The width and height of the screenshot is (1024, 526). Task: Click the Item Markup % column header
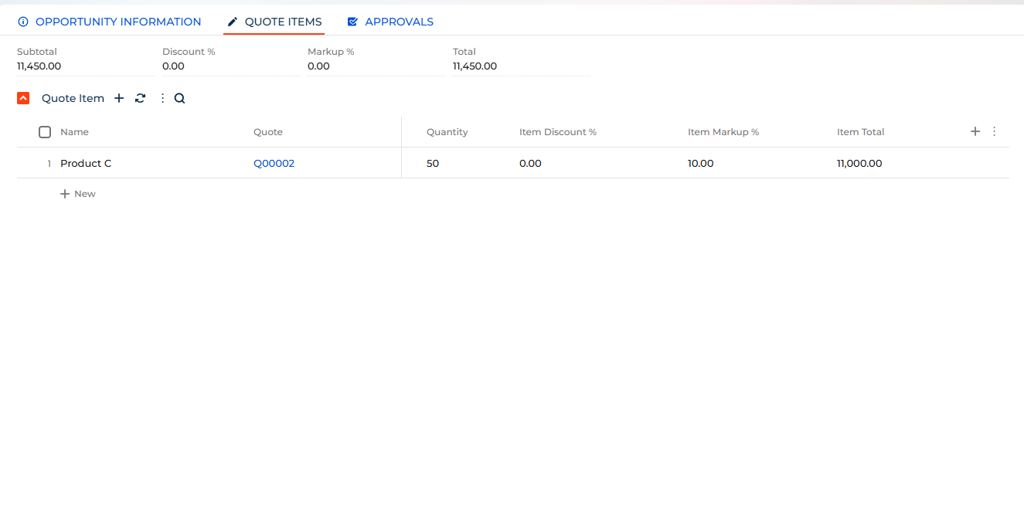pyautogui.click(x=723, y=132)
